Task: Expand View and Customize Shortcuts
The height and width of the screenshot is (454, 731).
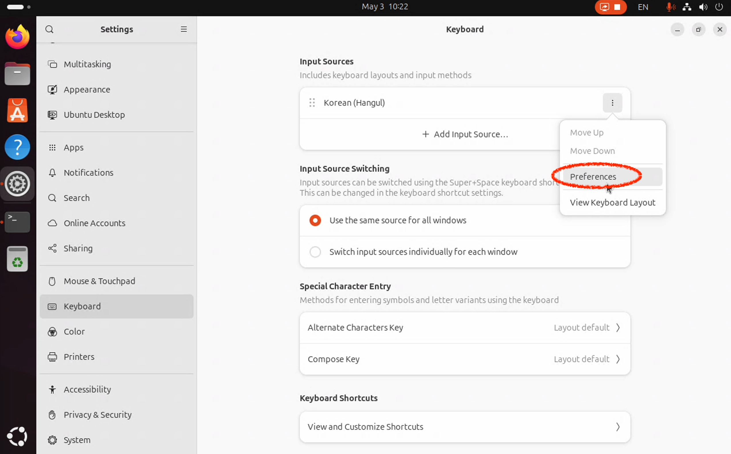Action: point(464,427)
